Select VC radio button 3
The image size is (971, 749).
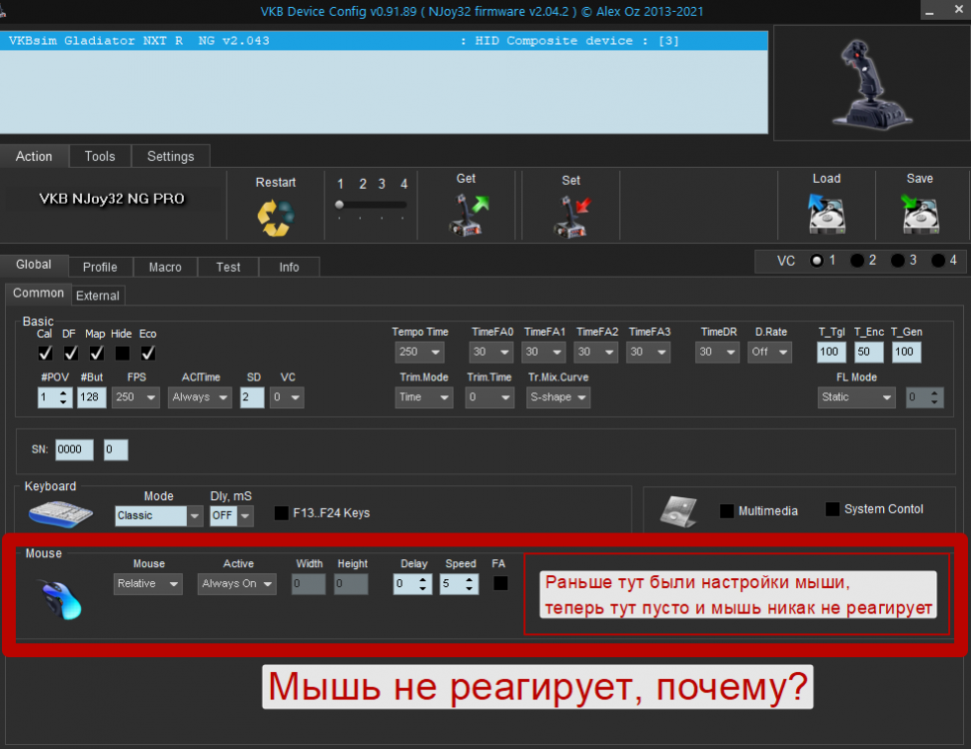click(x=897, y=261)
